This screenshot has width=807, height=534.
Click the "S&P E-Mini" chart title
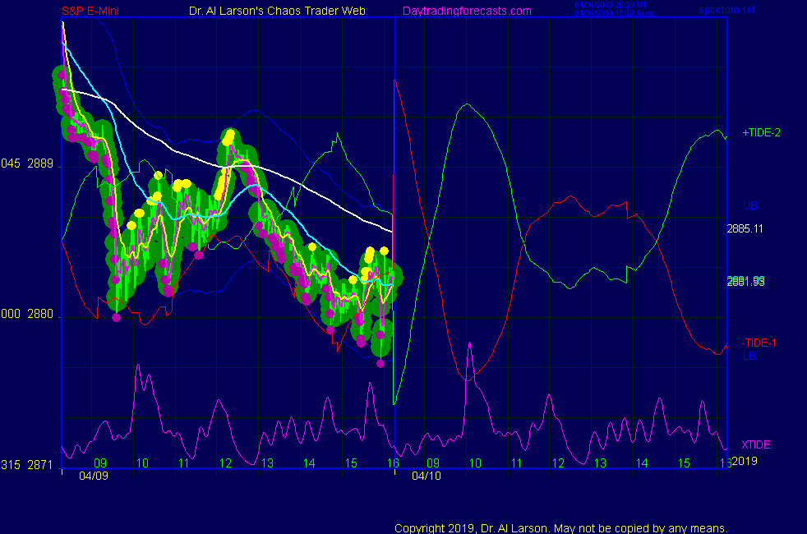[90, 11]
